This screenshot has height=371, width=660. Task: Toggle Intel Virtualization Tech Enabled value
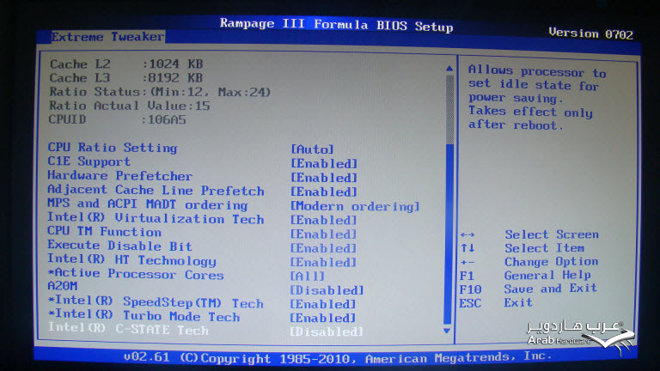click(324, 221)
